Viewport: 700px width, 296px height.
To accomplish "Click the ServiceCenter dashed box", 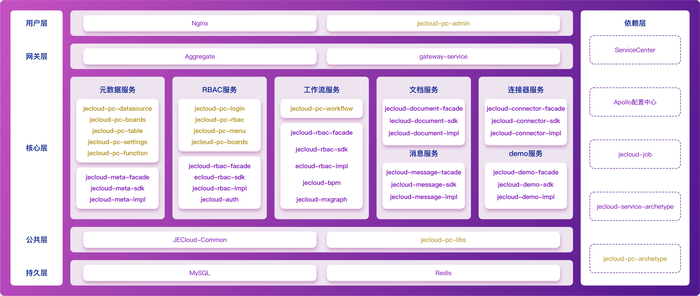I will [x=635, y=50].
